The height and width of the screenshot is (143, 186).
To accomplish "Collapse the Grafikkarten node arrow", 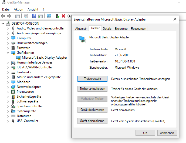I will tap(8, 53).
